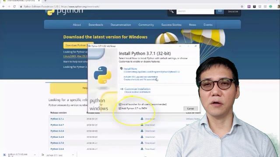Click the Python logo on the website
This screenshot has width=280, height=157.
click(64, 12)
